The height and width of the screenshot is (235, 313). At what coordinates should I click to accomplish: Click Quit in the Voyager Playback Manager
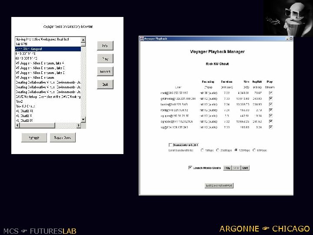(x=245, y=168)
